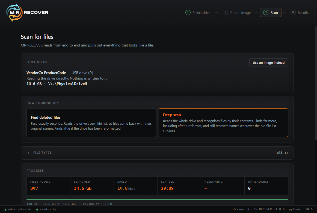Click the Searched value 14.6 GB
The width and height of the screenshot is (317, 213).
tap(83, 188)
